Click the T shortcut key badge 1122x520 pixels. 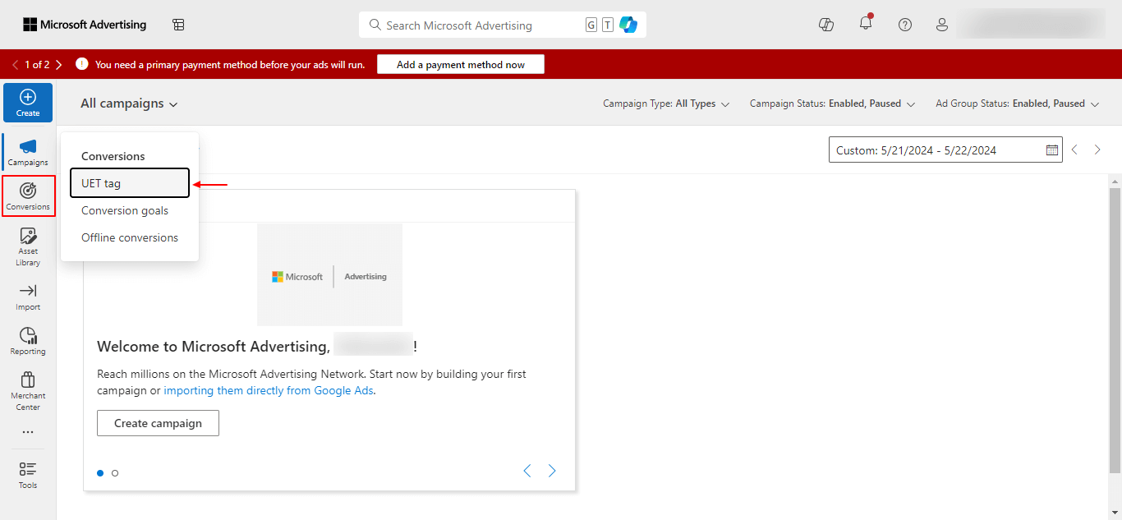(607, 25)
